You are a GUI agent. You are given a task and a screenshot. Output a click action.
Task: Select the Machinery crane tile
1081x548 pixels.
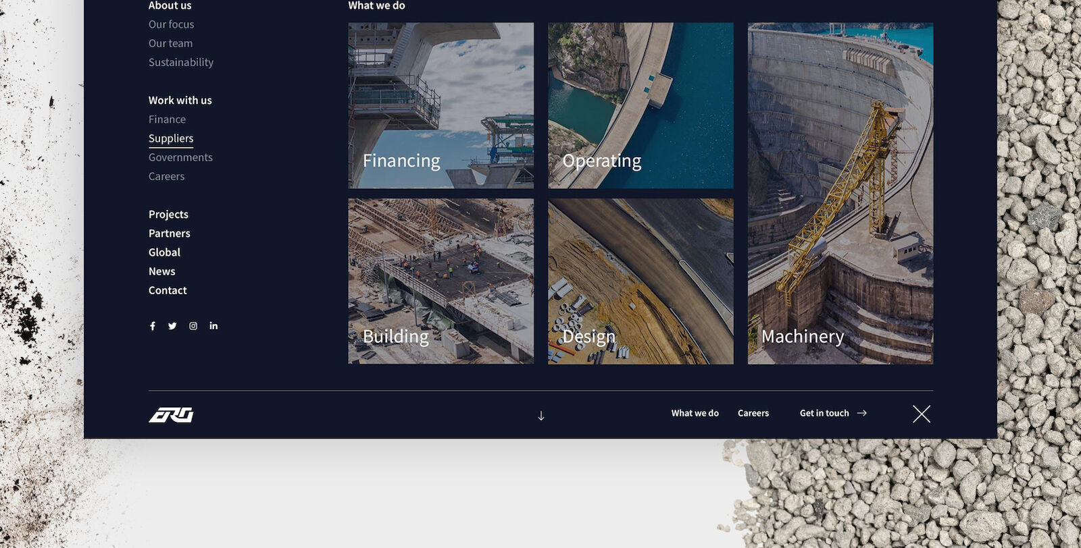point(840,194)
